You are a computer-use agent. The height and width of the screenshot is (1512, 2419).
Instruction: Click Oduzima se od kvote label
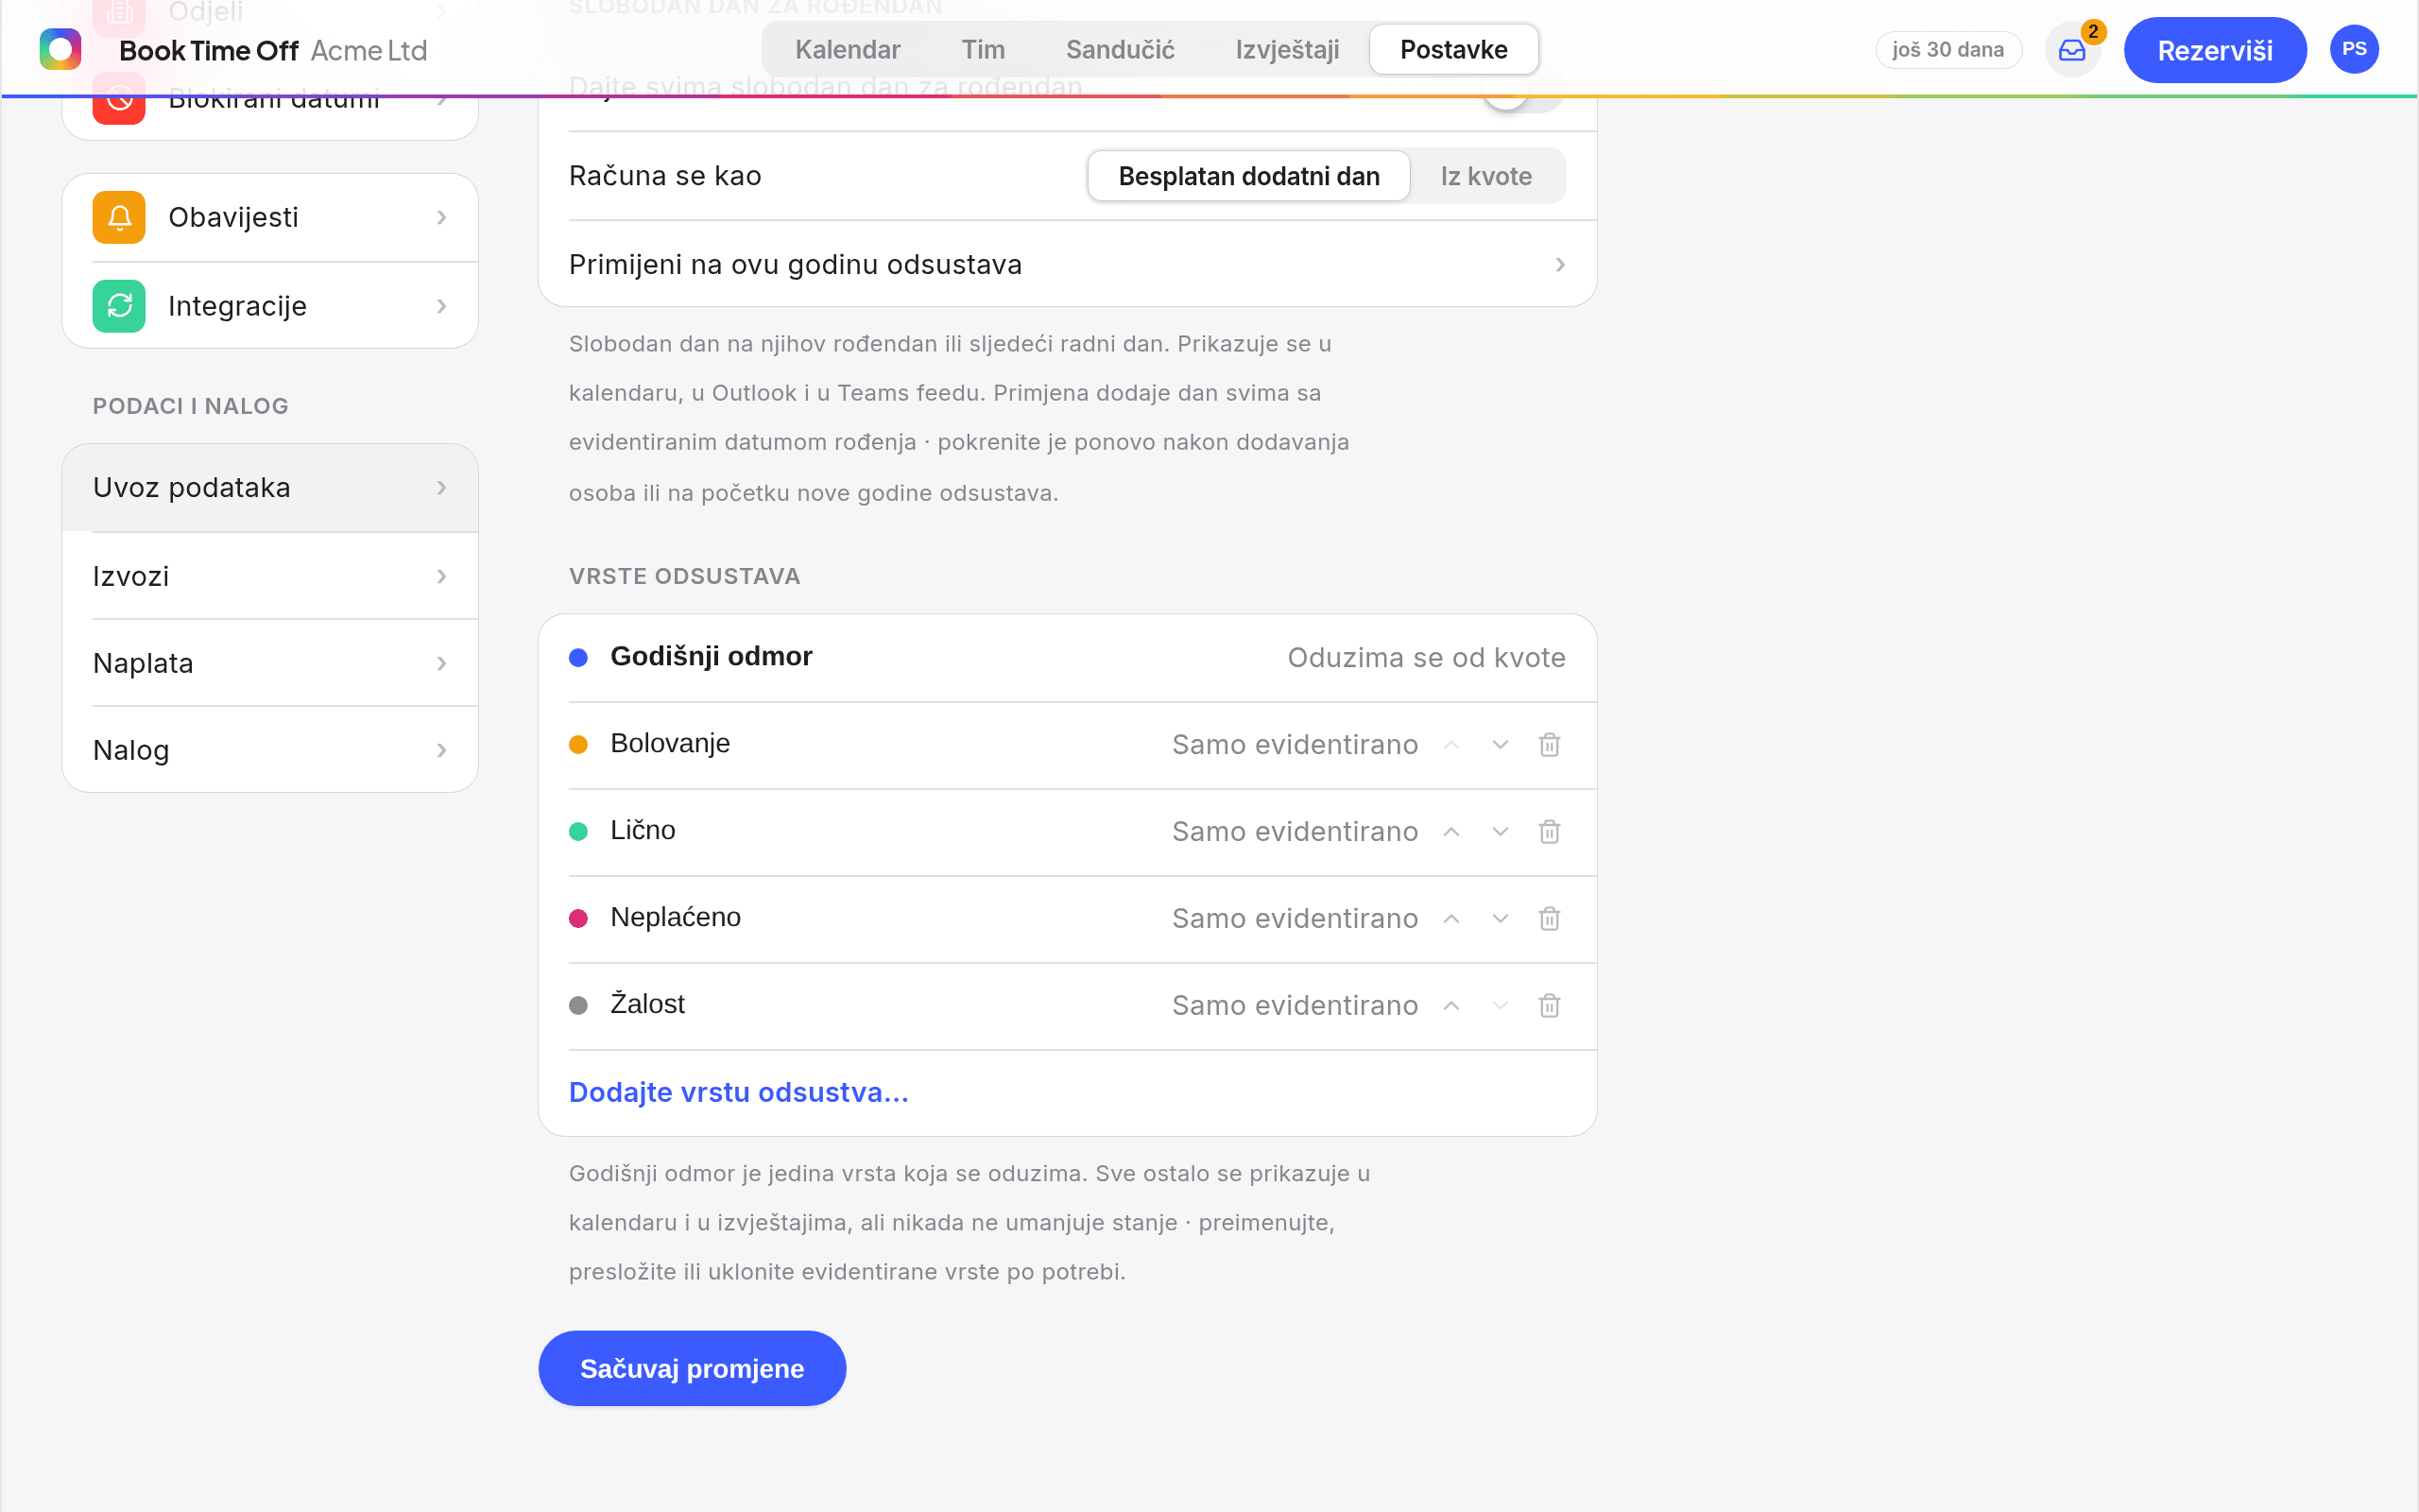pyautogui.click(x=1425, y=658)
